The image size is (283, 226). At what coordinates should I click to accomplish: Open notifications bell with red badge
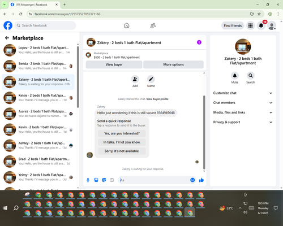(261, 25)
